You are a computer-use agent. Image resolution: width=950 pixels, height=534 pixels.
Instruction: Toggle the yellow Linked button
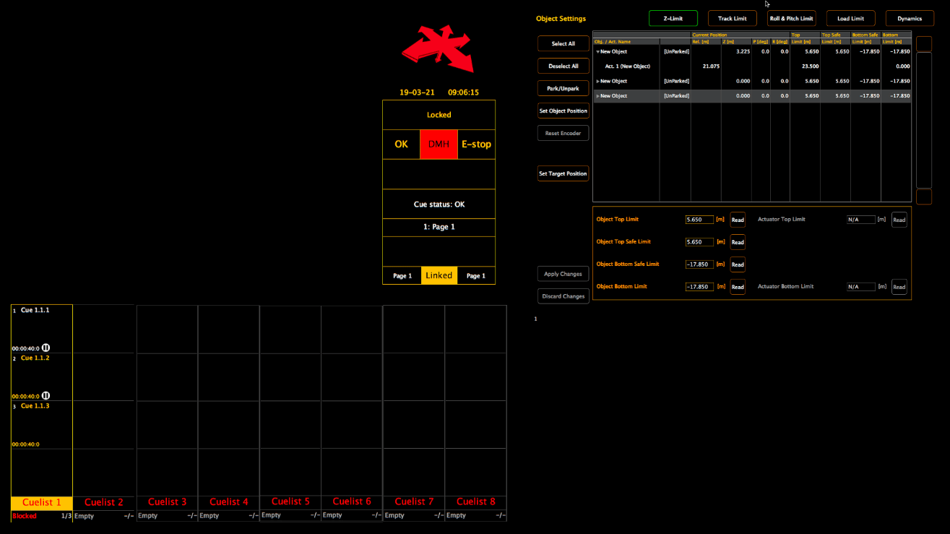coord(439,275)
